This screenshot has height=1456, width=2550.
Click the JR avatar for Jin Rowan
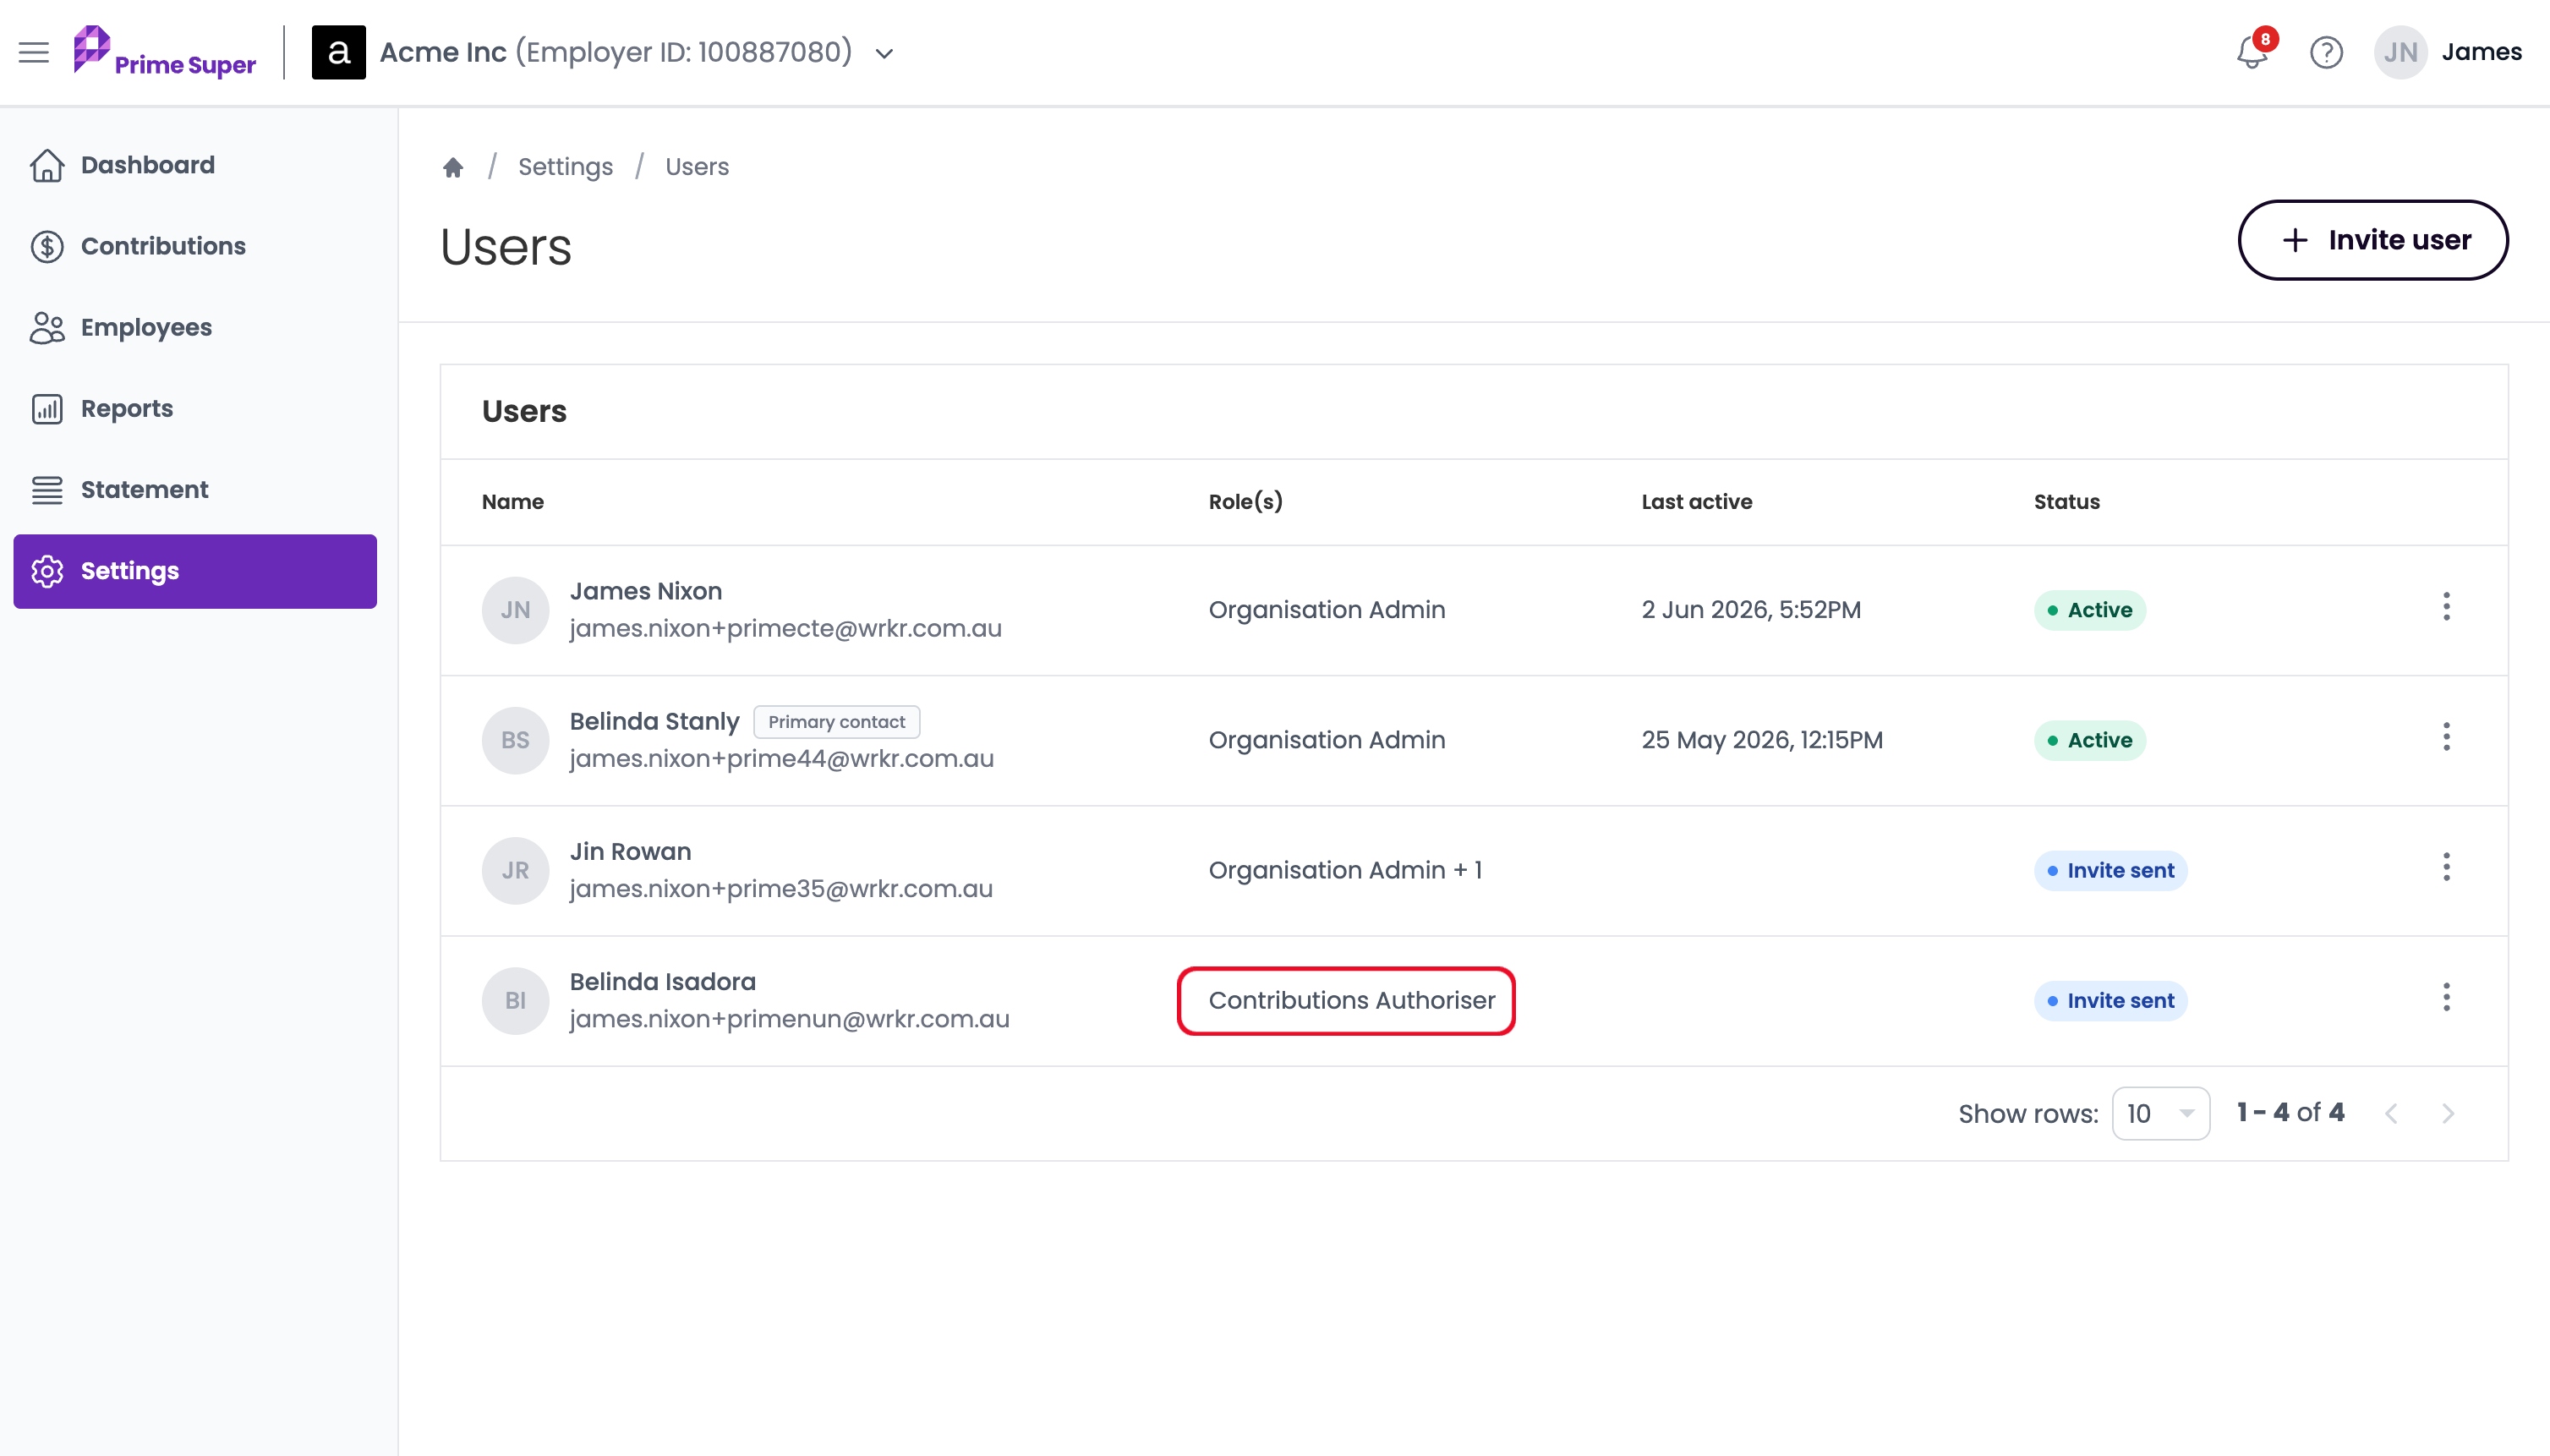(515, 870)
